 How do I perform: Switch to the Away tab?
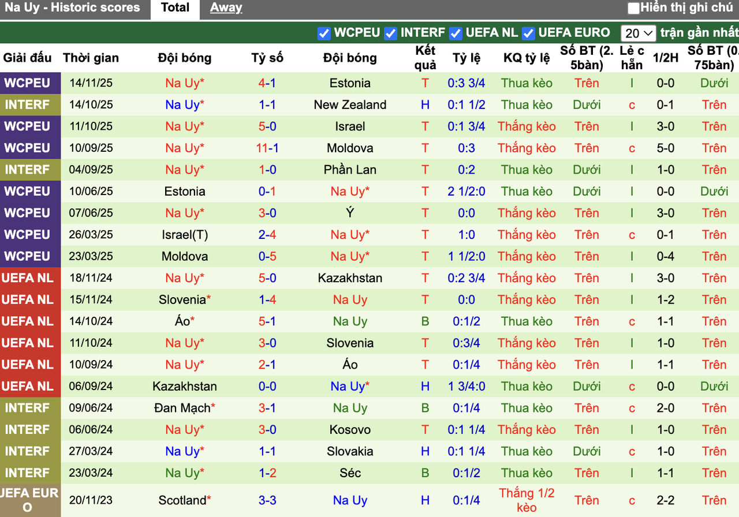point(226,8)
